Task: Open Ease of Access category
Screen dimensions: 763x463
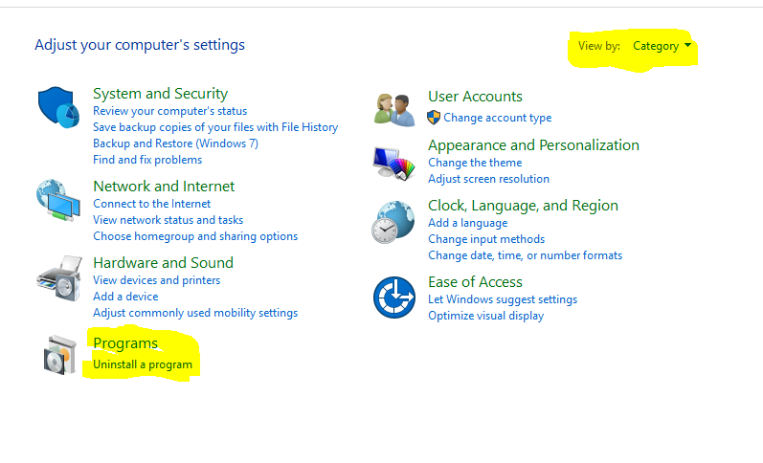Action: 476,282
